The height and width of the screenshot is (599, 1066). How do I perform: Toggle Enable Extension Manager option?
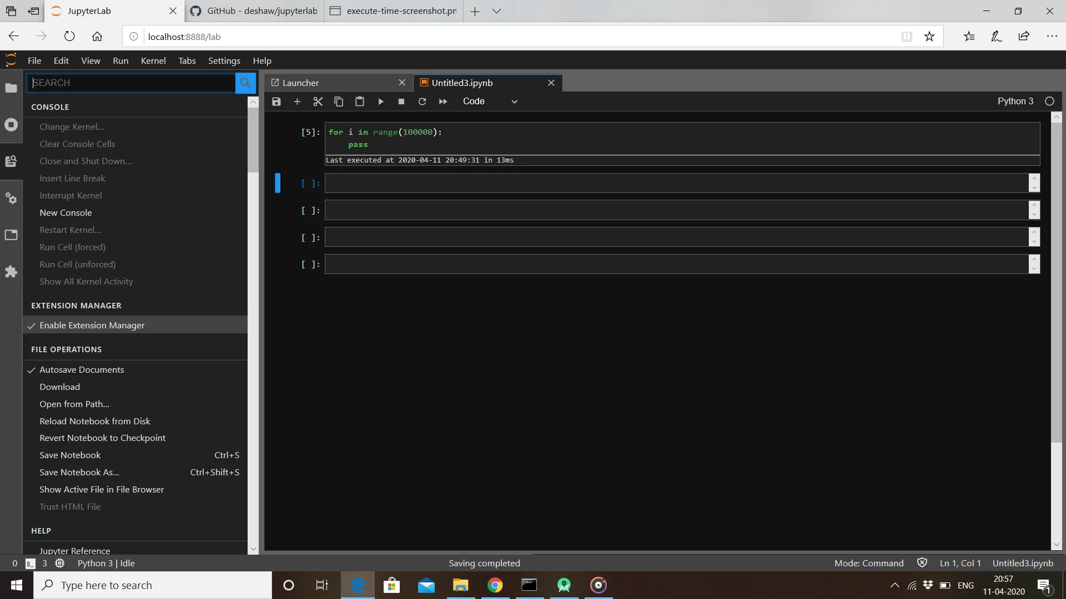92,326
